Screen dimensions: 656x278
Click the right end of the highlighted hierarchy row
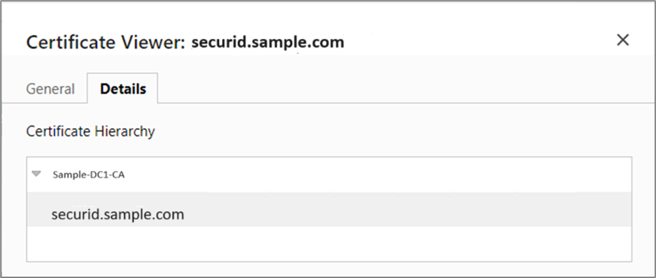(604, 214)
